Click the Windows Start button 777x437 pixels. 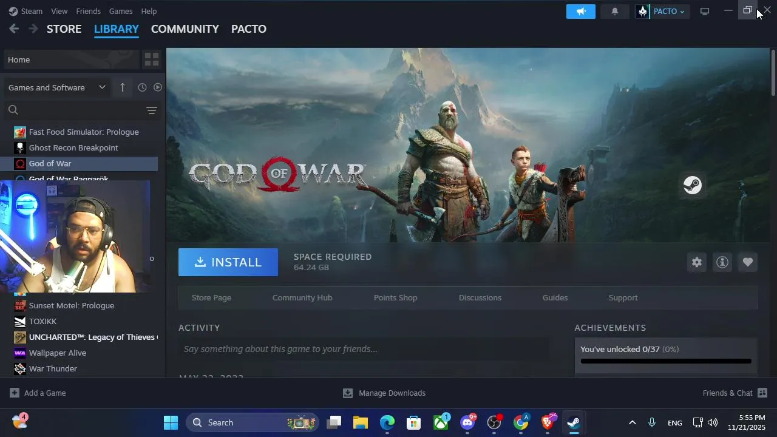point(171,422)
